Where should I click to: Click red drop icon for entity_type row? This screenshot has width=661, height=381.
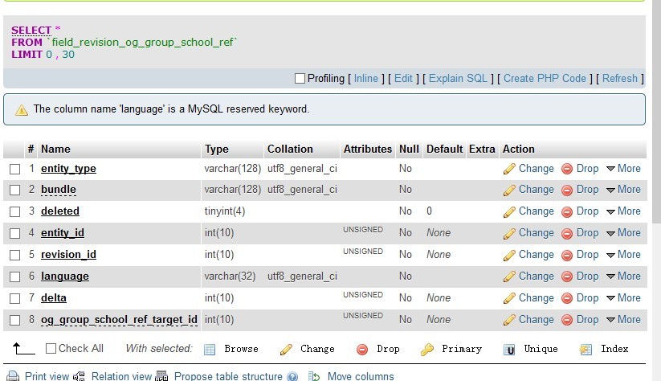pyautogui.click(x=567, y=169)
